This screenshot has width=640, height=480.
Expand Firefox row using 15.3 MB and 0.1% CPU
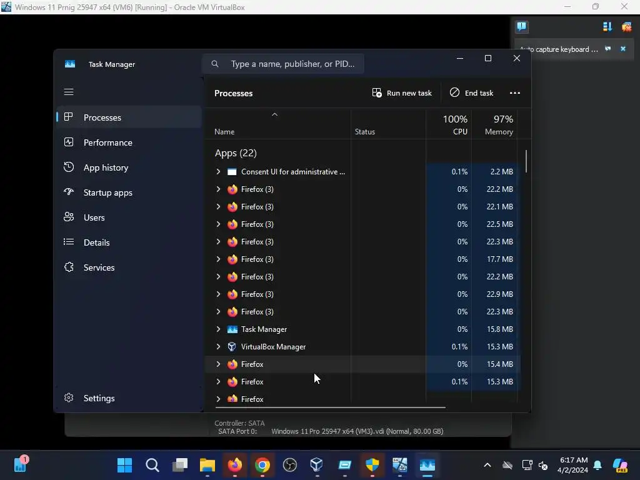click(x=218, y=382)
